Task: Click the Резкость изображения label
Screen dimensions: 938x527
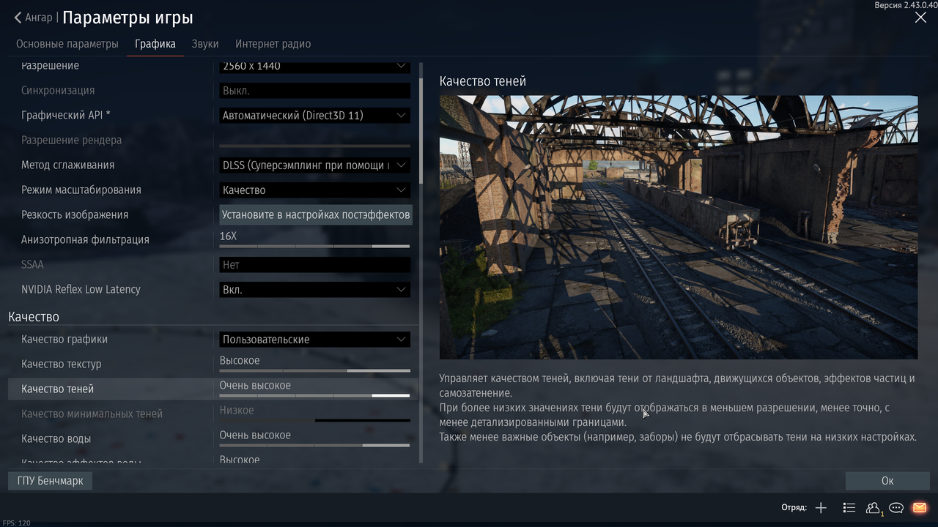Action: point(75,215)
